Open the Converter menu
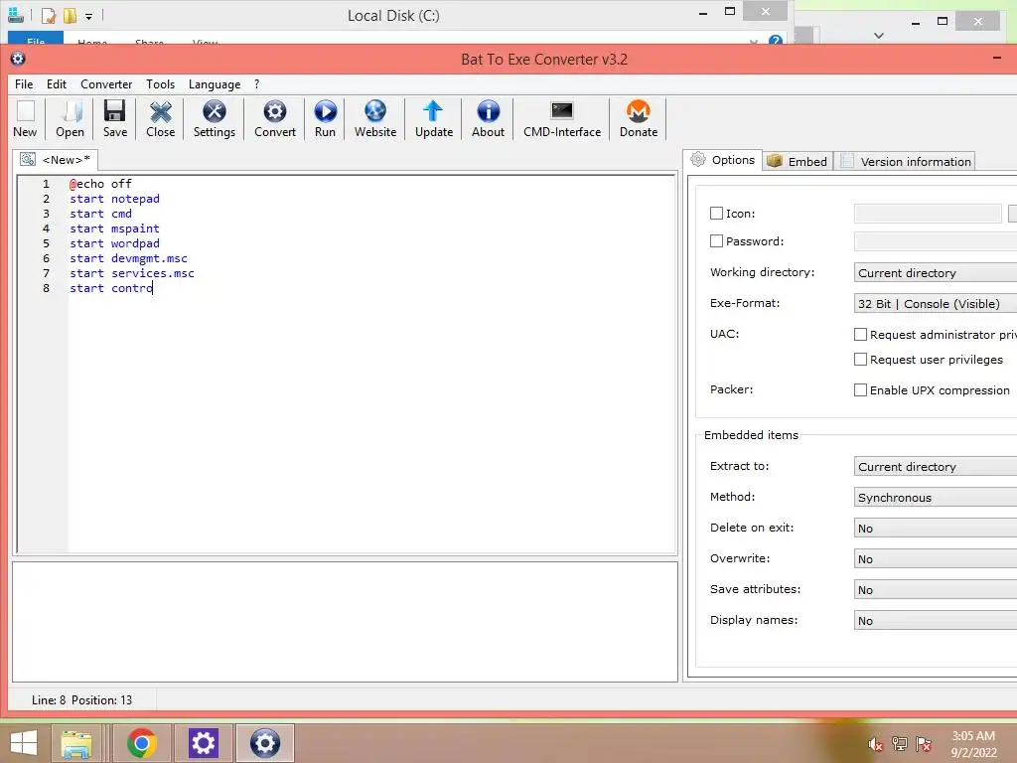 click(x=106, y=84)
